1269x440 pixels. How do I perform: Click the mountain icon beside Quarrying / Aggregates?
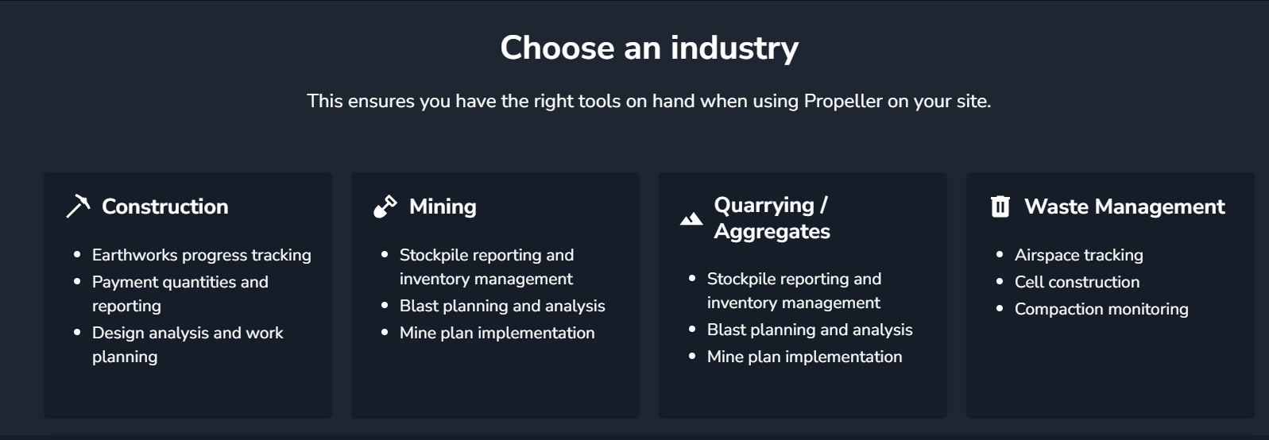click(x=691, y=218)
